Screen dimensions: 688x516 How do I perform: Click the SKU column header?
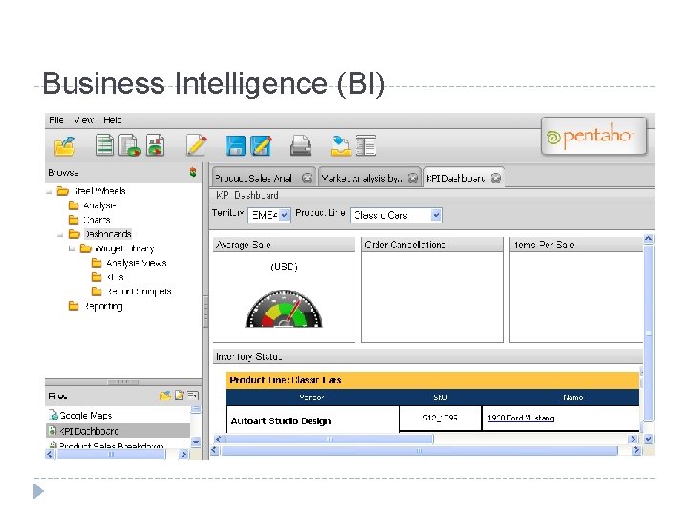pyautogui.click(x=441, y=398)
